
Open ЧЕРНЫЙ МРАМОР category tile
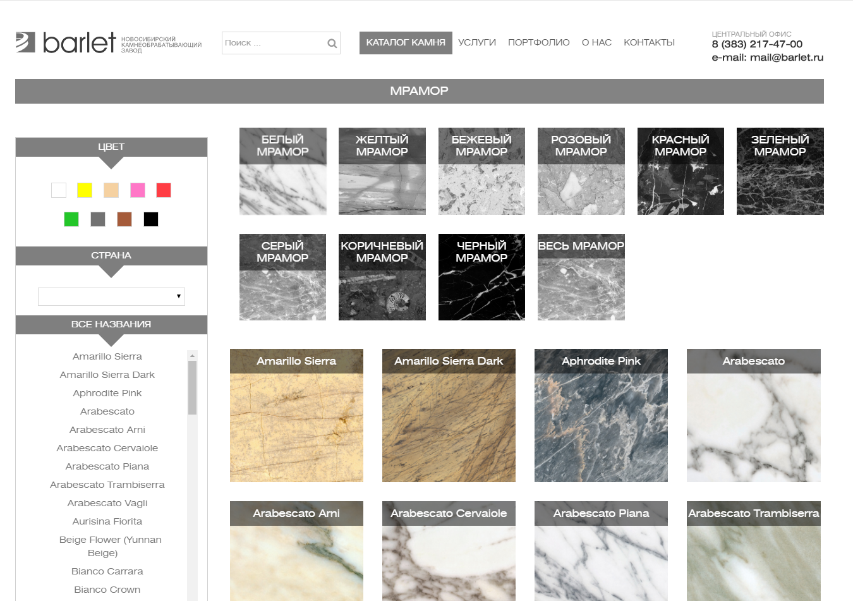point(481,277)
